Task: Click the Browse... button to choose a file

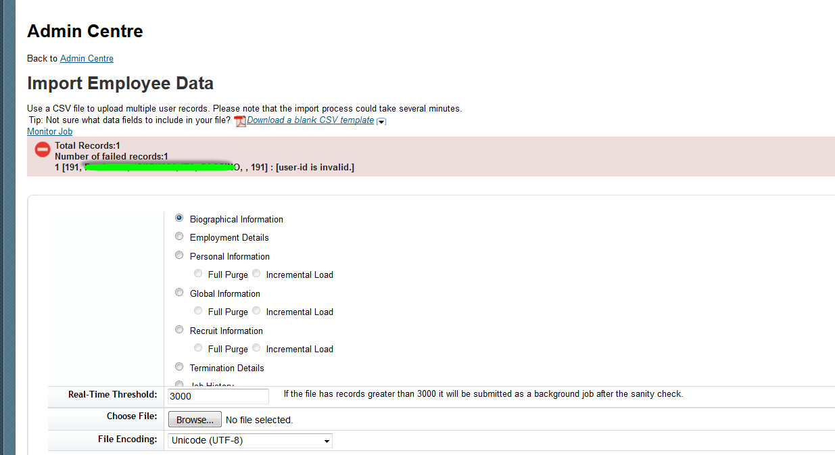Action: [x=195, y=420]
